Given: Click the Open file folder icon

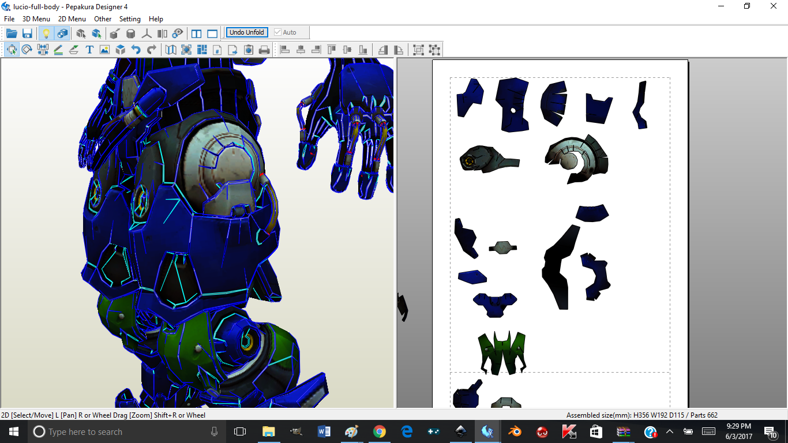Looking at the screenshot, I should click(12, 33).
